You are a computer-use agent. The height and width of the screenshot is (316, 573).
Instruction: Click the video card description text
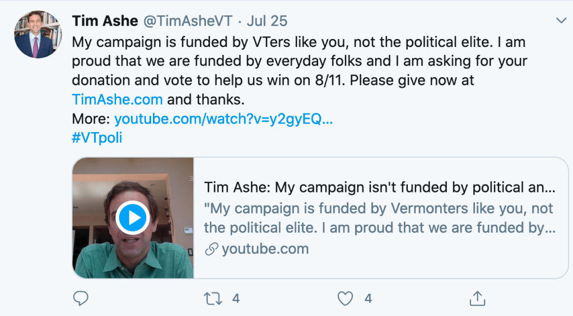(379, 218)
